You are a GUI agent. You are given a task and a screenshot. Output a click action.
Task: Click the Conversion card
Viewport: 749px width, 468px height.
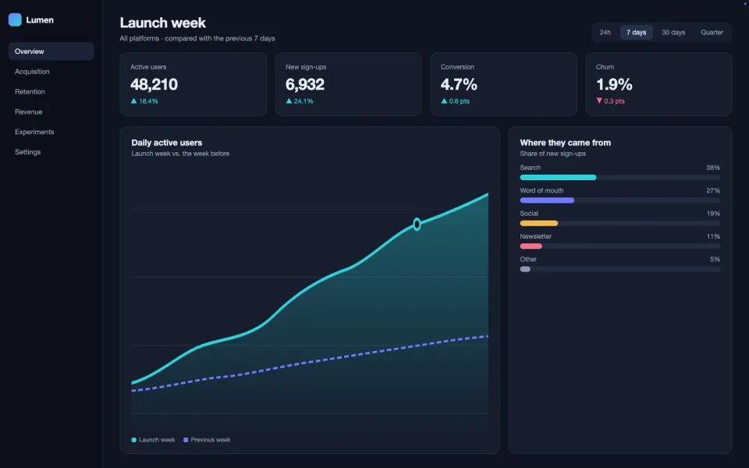pyautogui.click(x=503, y=84)
